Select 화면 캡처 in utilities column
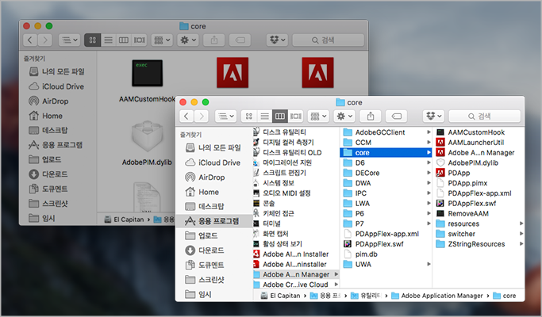Viewport: 542px width, 317px height. 296,234
